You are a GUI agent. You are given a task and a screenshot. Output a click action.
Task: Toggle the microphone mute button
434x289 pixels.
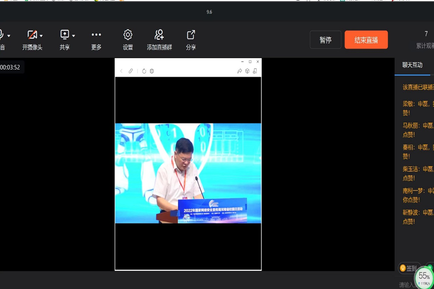pyautogui.click(x=2, y=35)
